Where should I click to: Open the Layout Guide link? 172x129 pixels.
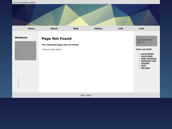coord(147,56)
